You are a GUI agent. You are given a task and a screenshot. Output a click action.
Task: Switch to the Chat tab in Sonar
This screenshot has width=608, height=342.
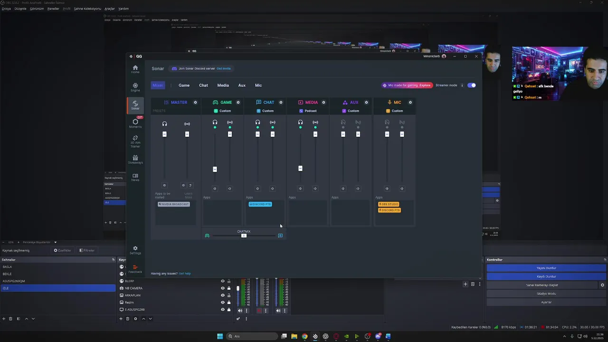tap(203, 85)
